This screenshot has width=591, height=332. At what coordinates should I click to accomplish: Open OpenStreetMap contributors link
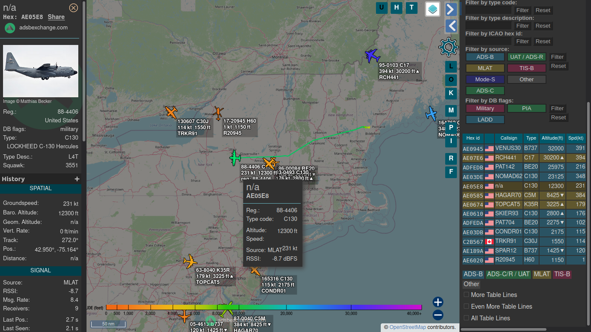[408, 327]
